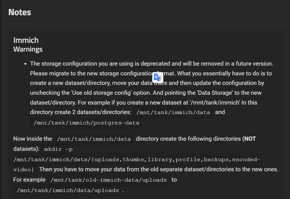
Task: Click the Immich title in notes
Action: coord(26,40)
